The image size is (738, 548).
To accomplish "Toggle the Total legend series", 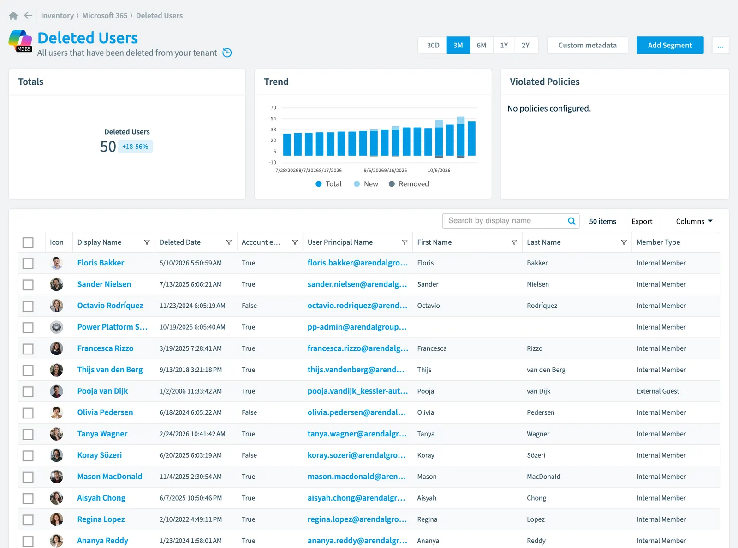I will pos(328,184).
